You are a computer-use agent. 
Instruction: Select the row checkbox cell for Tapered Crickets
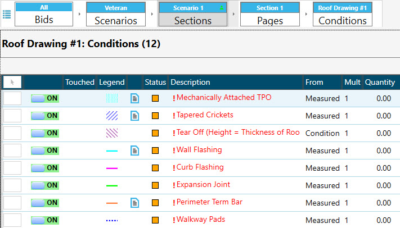pos(12,116)
